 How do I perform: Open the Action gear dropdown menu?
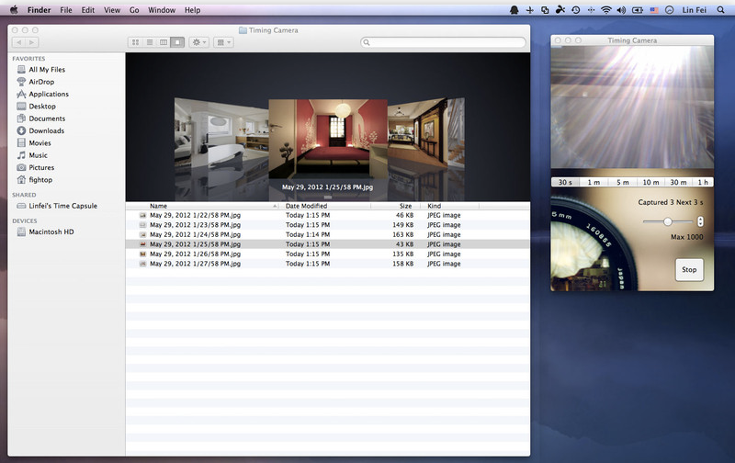(x=198, y=42)
